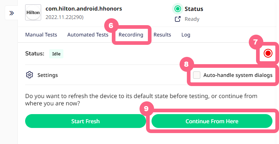Click the Start Fresh button

85,121
